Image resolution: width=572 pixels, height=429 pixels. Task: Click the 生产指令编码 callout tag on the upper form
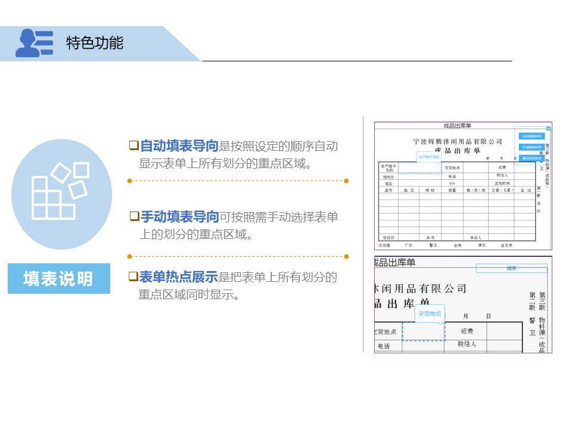click(430, 157)
